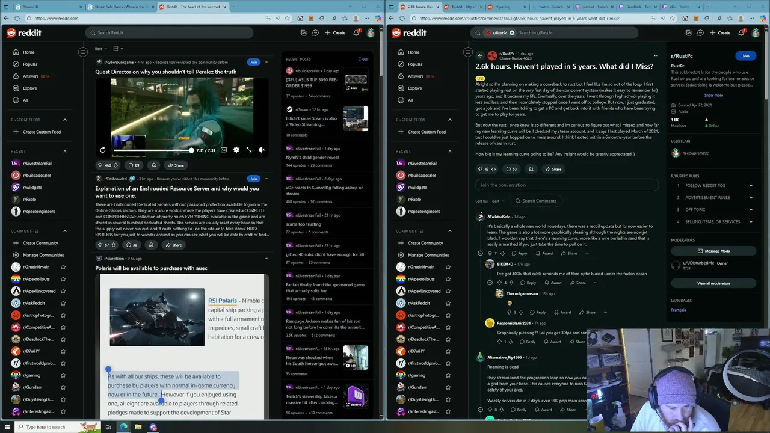The height and width of the screenshot is (433, 770).
Task: Open new tab in right browser window
Action: pyautogui.click(x=708, y=7)
